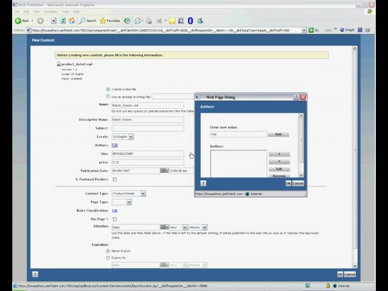Open the Mail button dropdown arrow
Viewport: 388px width, 291px height.
[142, 21]
